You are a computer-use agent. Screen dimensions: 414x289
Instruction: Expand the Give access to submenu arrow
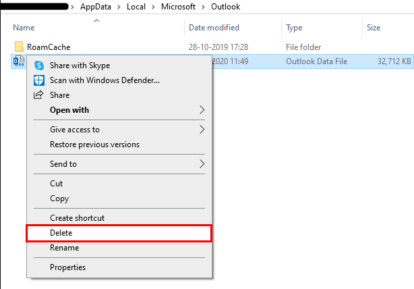pyautogui.click(x=202, y=130)
